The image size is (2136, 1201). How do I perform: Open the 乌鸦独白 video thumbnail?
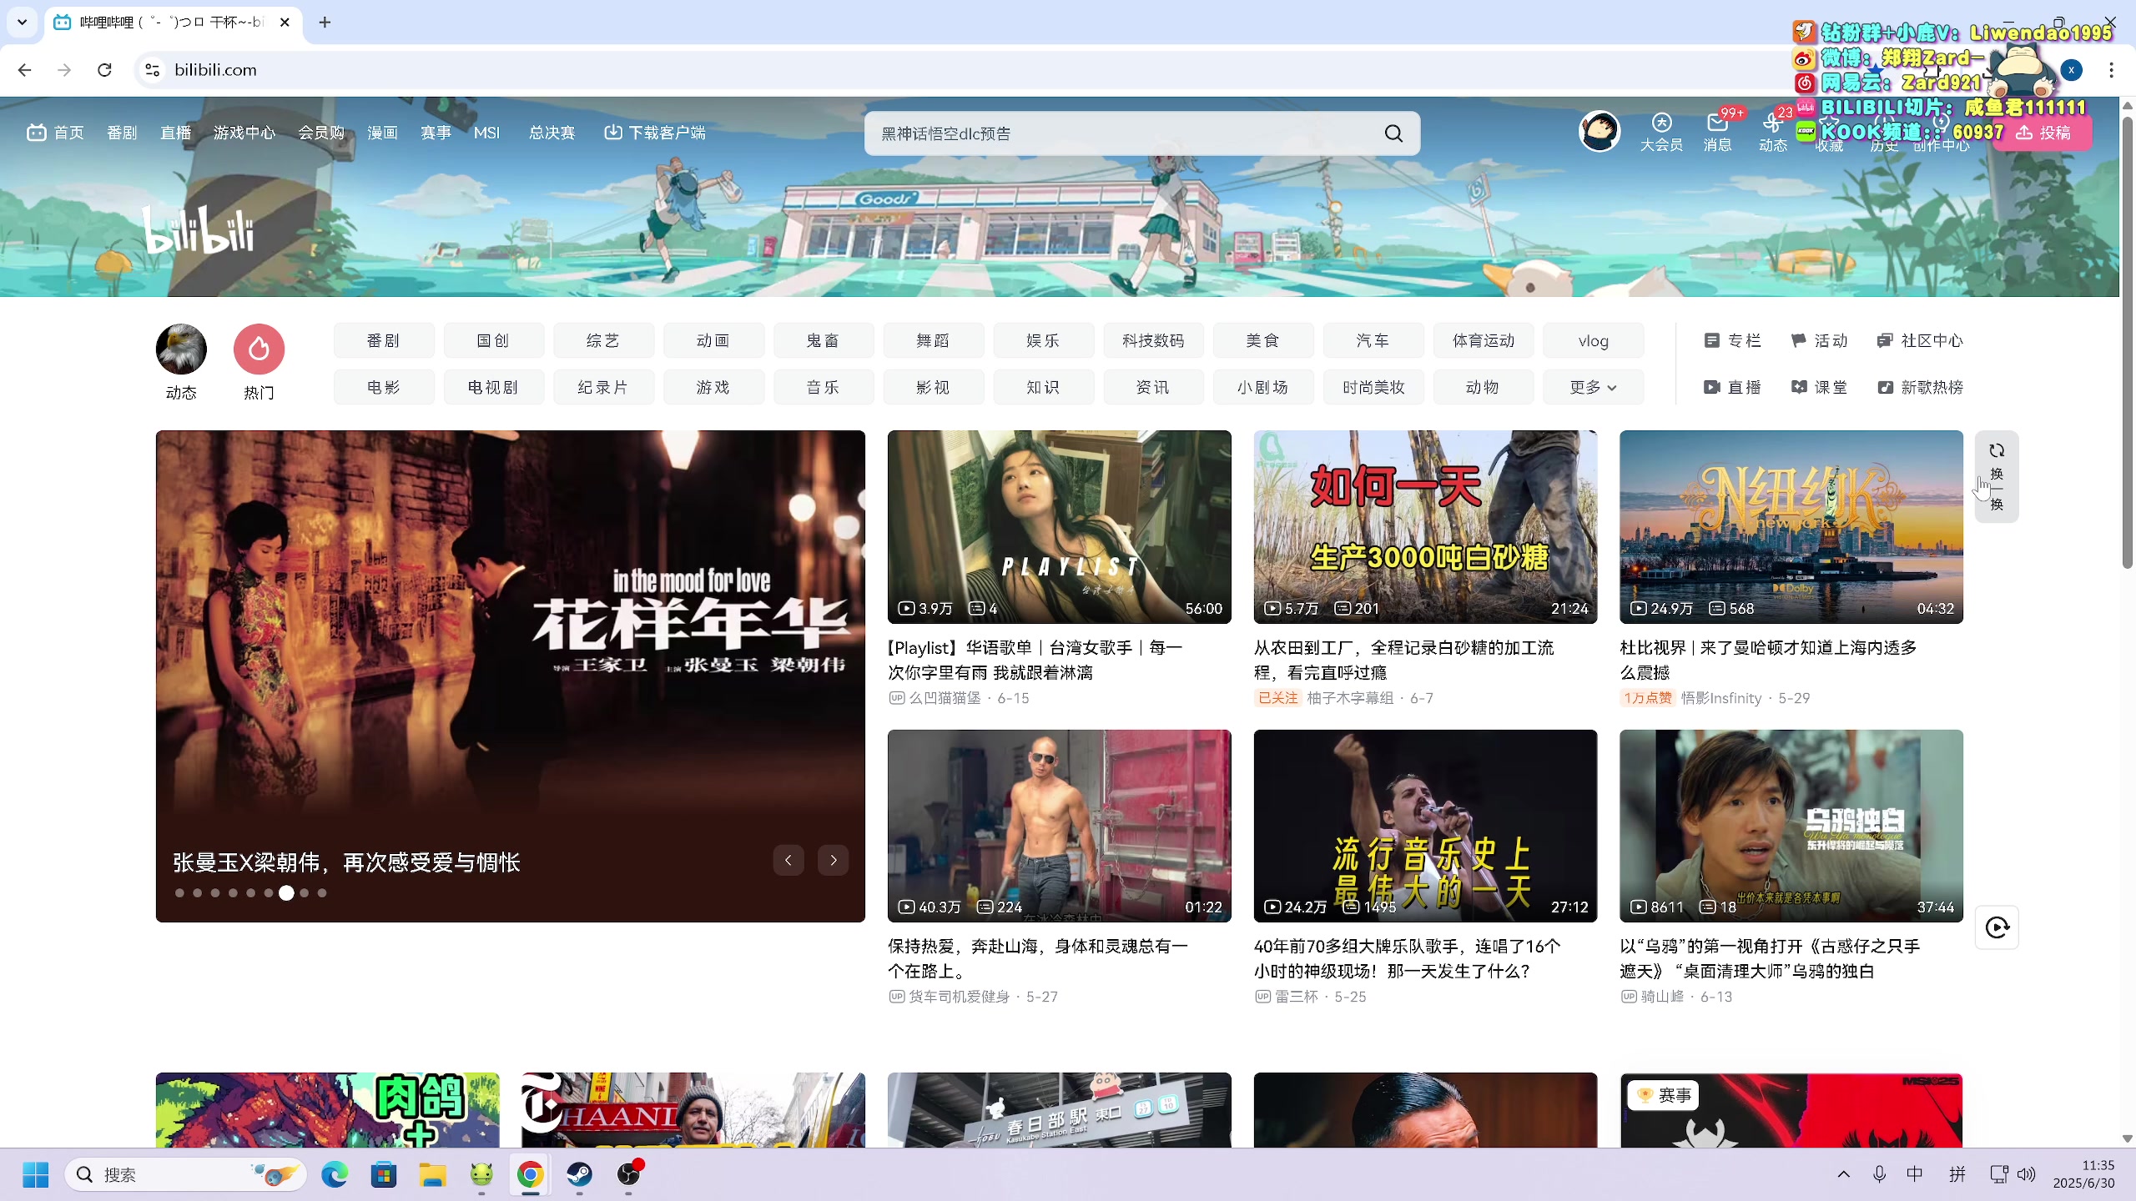(x=1791, y=826)
